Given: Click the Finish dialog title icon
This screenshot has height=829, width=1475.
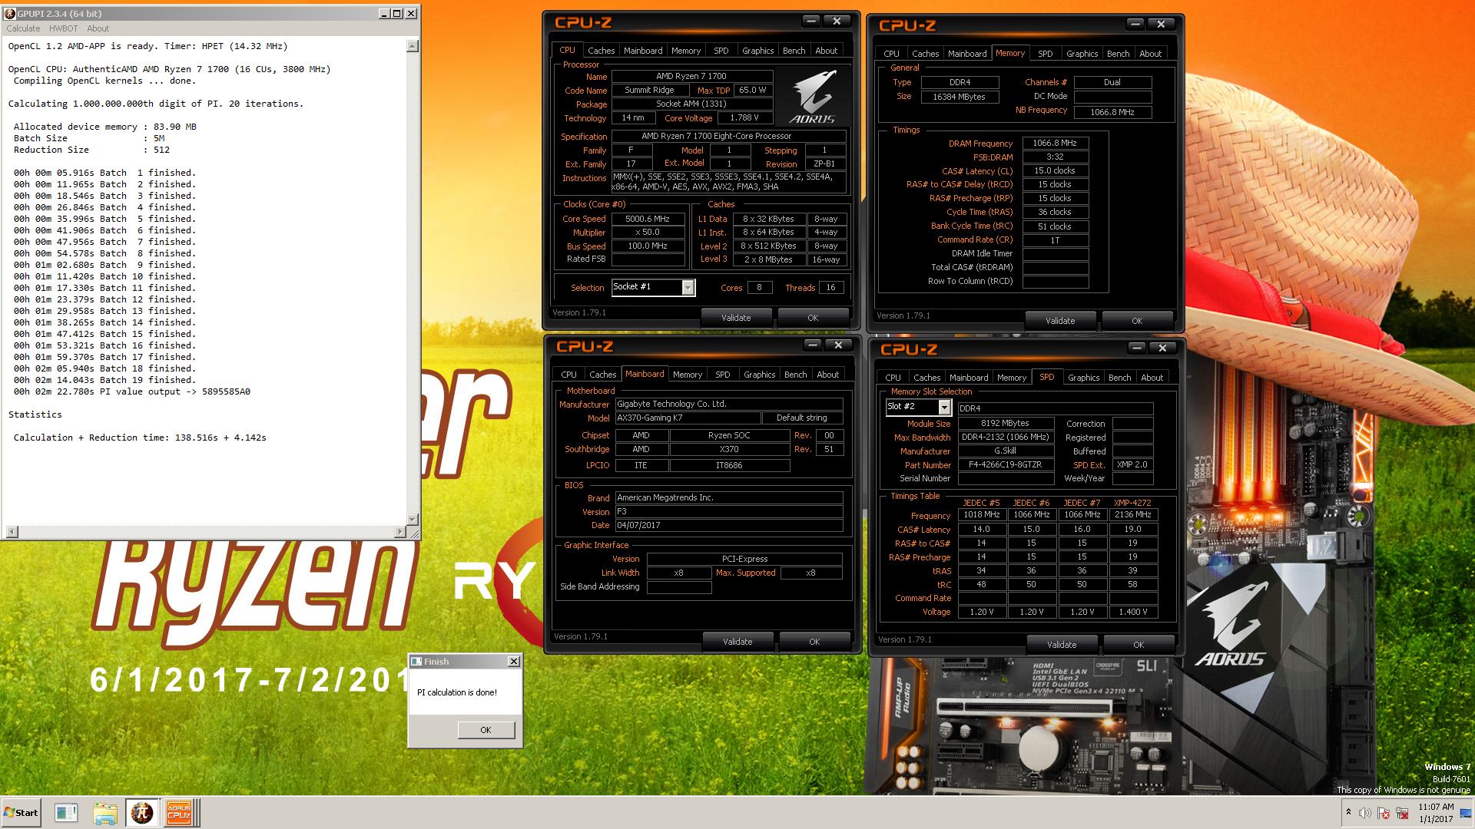Looking at the screenshot, I should coord(416,661).
